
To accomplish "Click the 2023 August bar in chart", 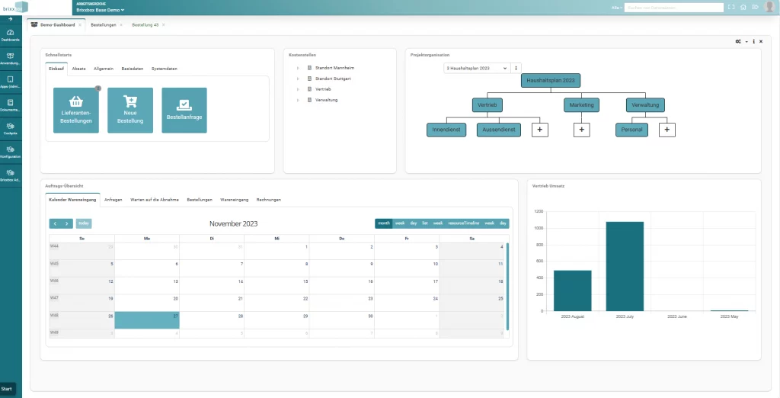I will point(573,291).
